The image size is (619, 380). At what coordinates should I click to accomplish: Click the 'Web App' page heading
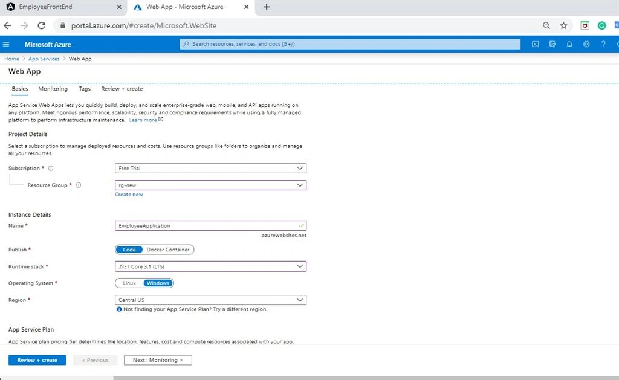point(24,71)
